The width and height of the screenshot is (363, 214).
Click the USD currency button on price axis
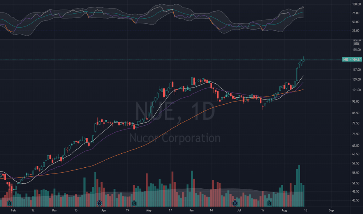point(356,44)
